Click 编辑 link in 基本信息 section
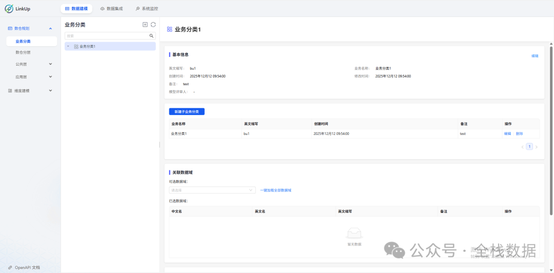Image resolution: width=554 pixels, height=273 pixels. point(535,56)
